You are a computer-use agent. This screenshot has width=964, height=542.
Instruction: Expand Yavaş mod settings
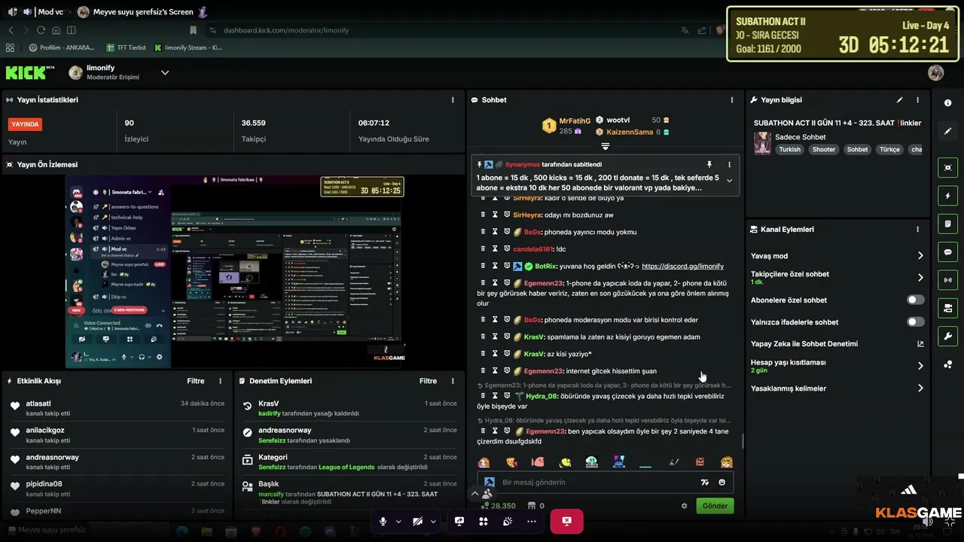click(x=920, y=256)
